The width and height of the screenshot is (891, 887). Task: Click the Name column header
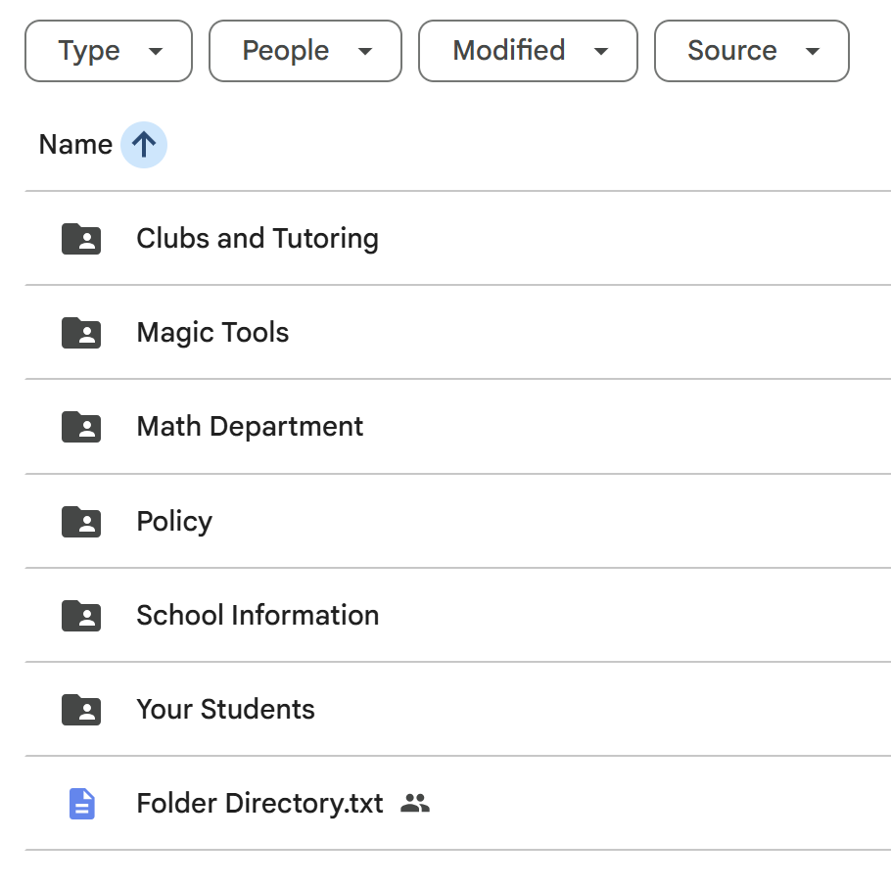pos(75,144)
